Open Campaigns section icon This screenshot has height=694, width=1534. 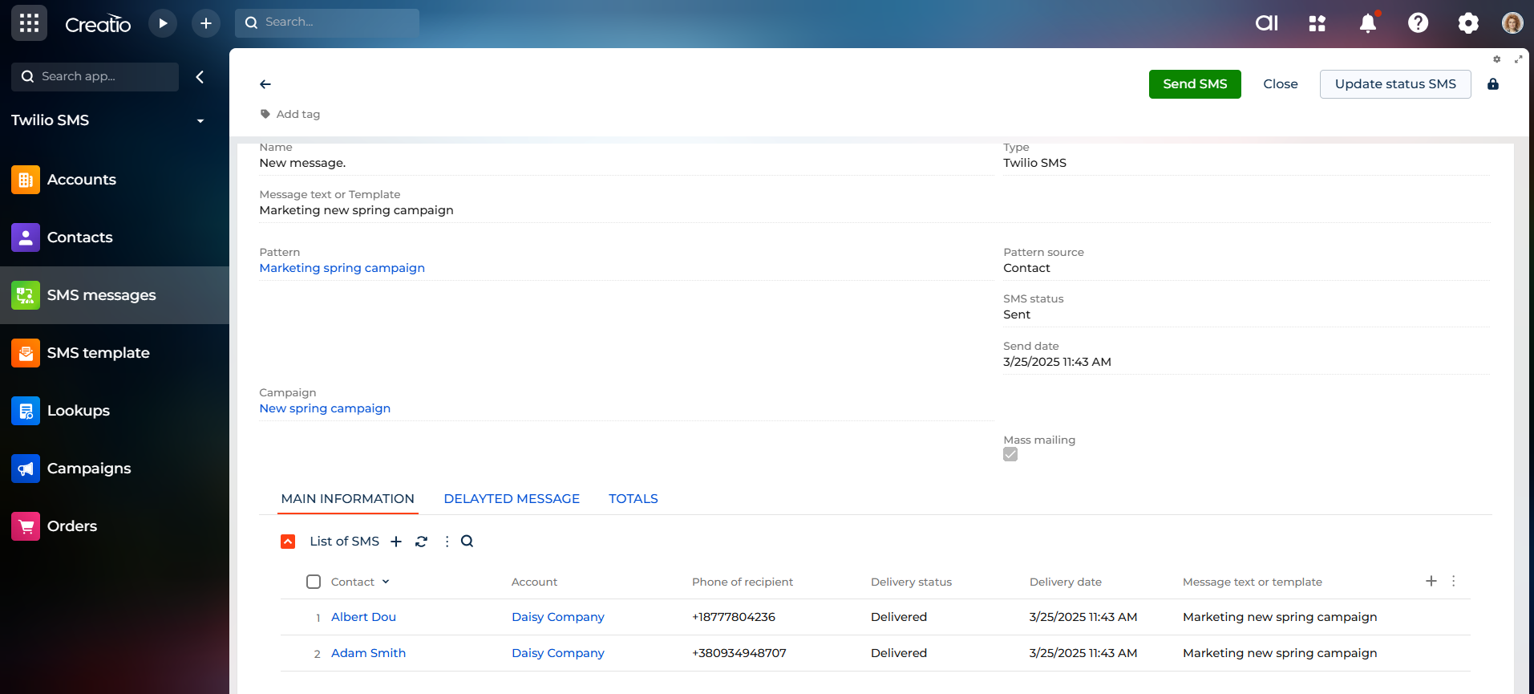coord(26,469)
